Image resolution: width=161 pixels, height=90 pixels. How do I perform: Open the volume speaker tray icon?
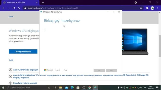(x=141, y=88)
